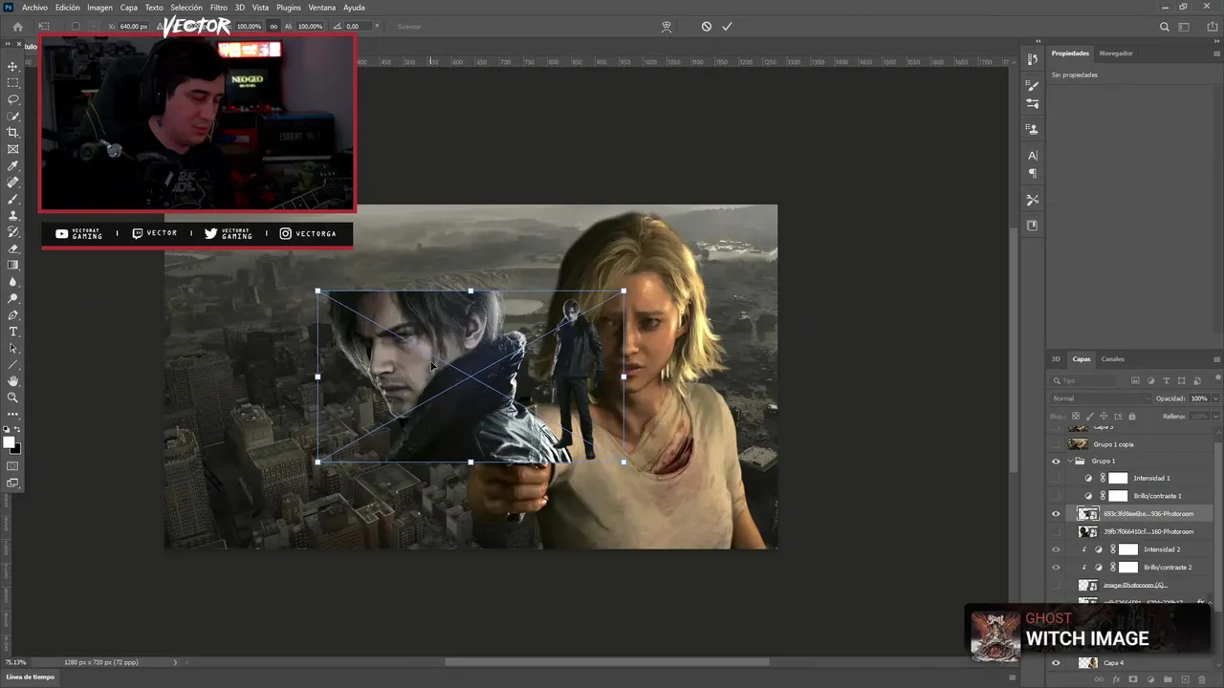Hide the Intensidad 2 adjustment layer
The height and width of the screenshot is (688, 1224).
click(1056, 549)
